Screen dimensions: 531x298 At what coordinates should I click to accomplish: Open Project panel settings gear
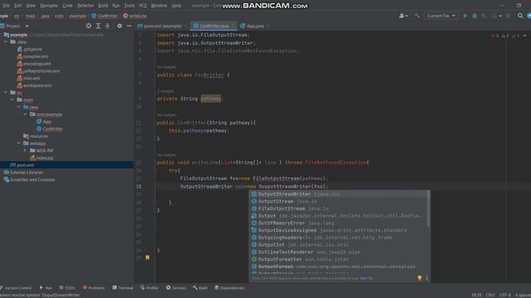tap(119, 26)
